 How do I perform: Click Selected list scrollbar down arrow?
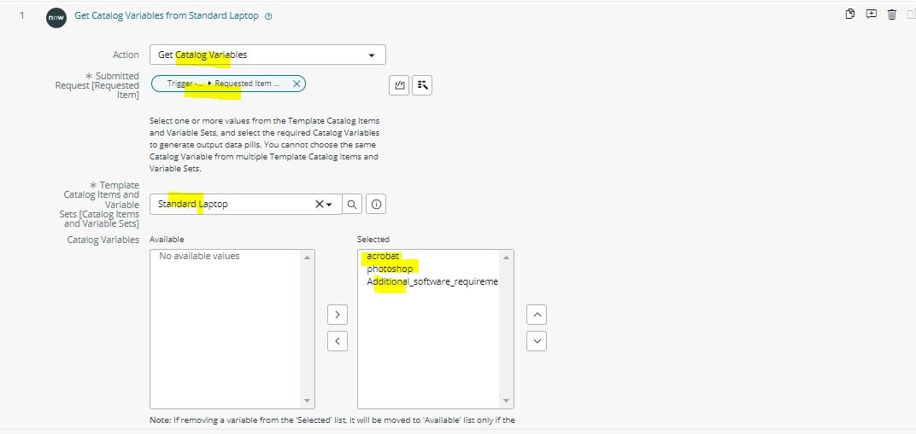point(506,401)
